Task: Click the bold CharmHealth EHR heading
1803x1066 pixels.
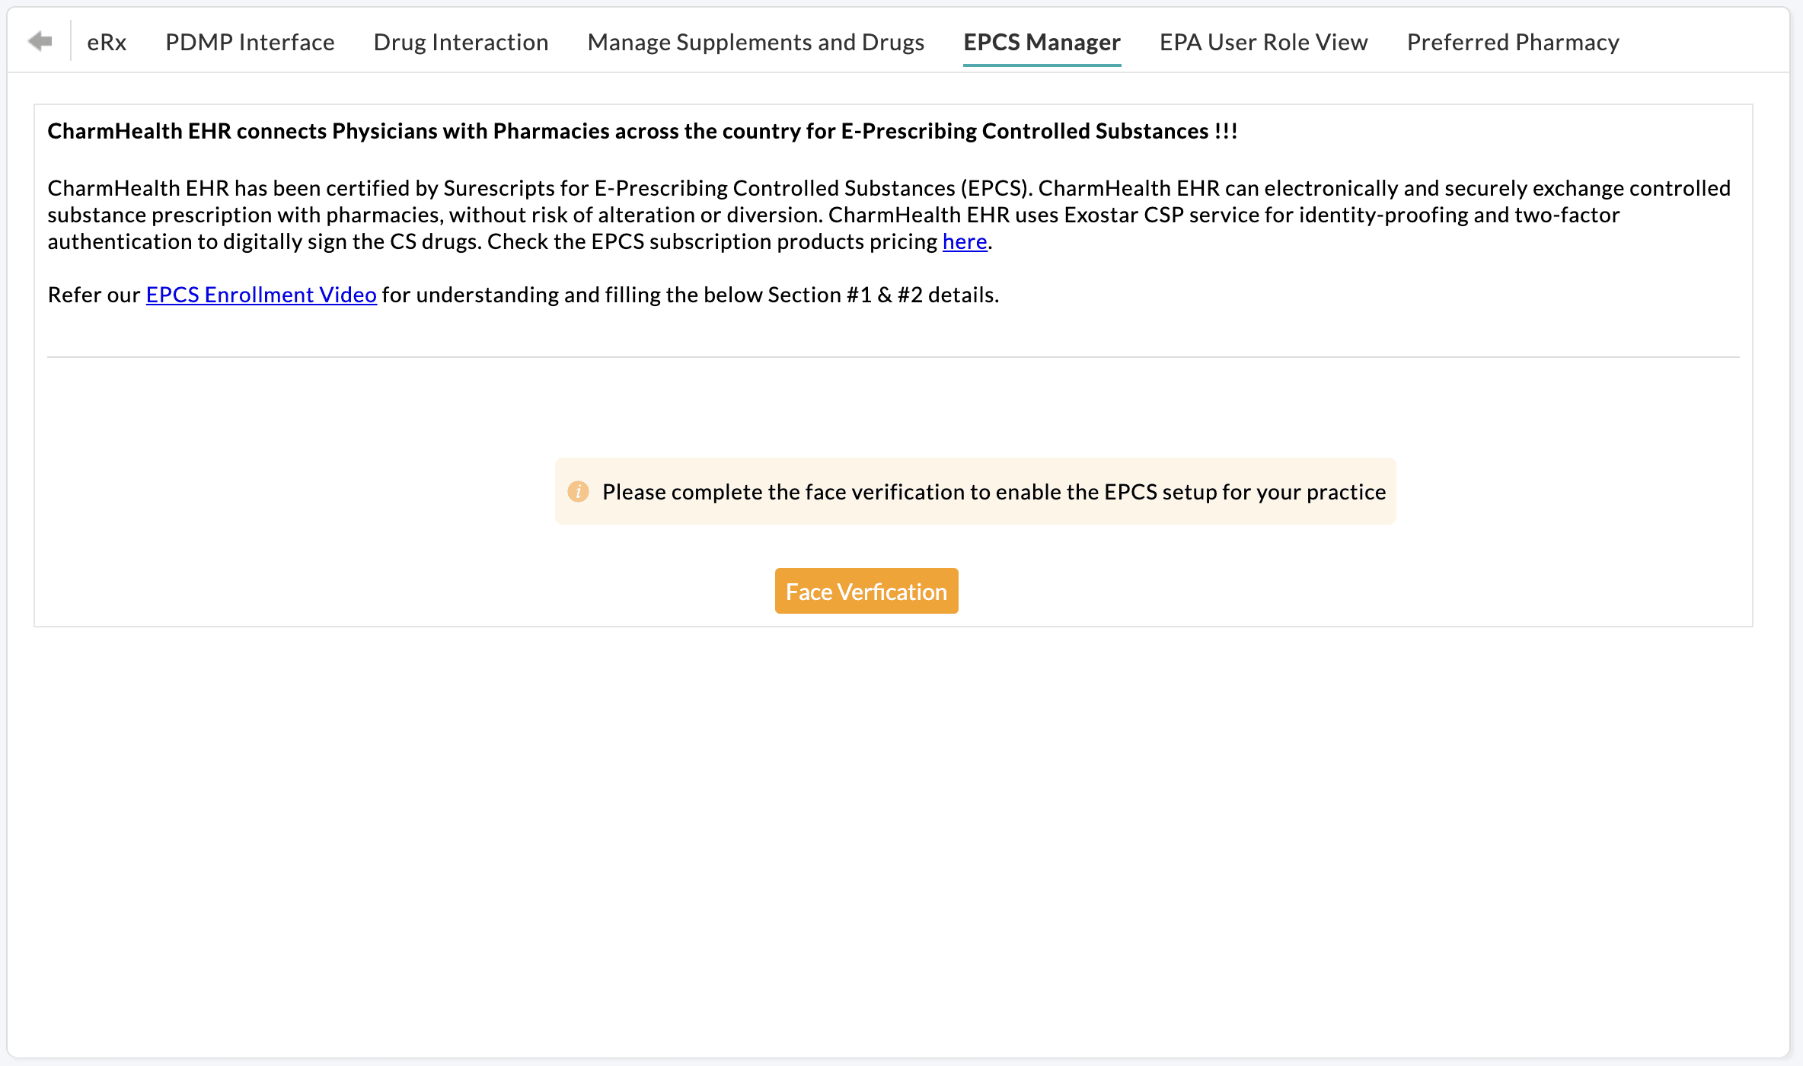Action: coord(642,132)
